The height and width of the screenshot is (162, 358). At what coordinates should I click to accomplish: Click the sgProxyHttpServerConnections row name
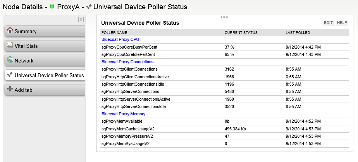click(130, 91)
